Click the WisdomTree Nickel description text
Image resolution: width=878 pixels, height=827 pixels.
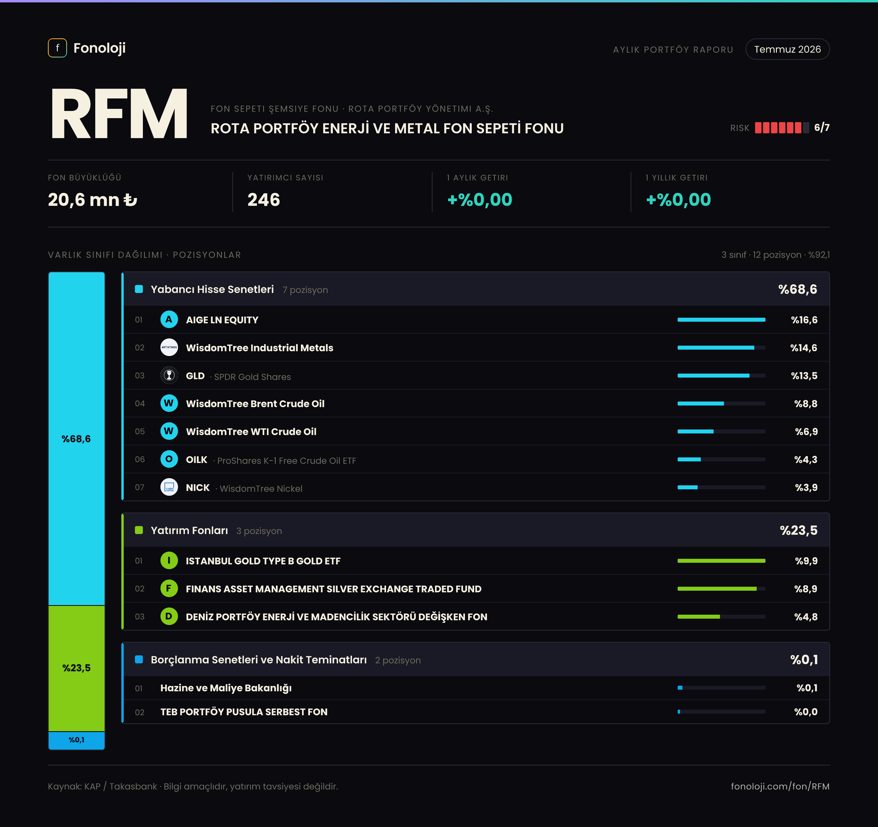tap(261, 489)
